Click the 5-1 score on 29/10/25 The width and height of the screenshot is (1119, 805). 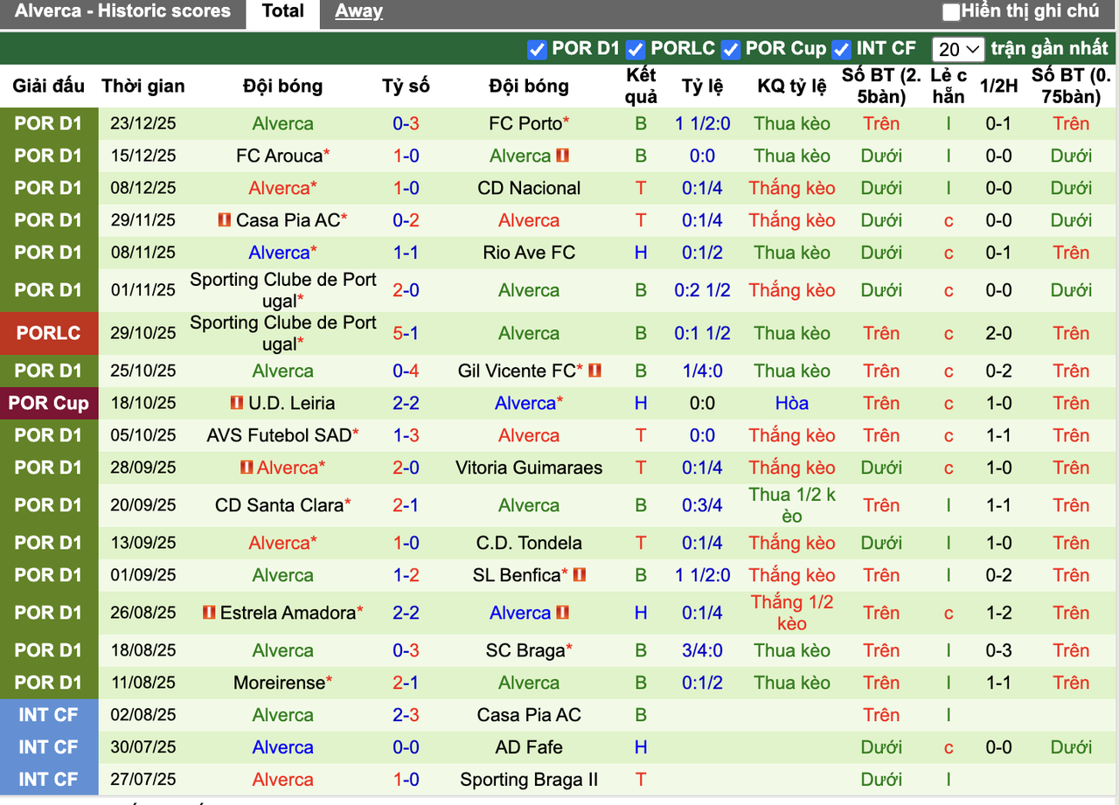click(406, 333)
